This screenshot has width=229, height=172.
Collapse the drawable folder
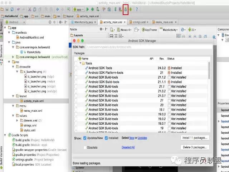tap(13, 67)
